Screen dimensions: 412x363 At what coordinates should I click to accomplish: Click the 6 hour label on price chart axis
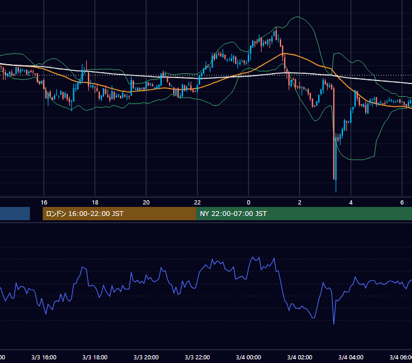(402, 203)
